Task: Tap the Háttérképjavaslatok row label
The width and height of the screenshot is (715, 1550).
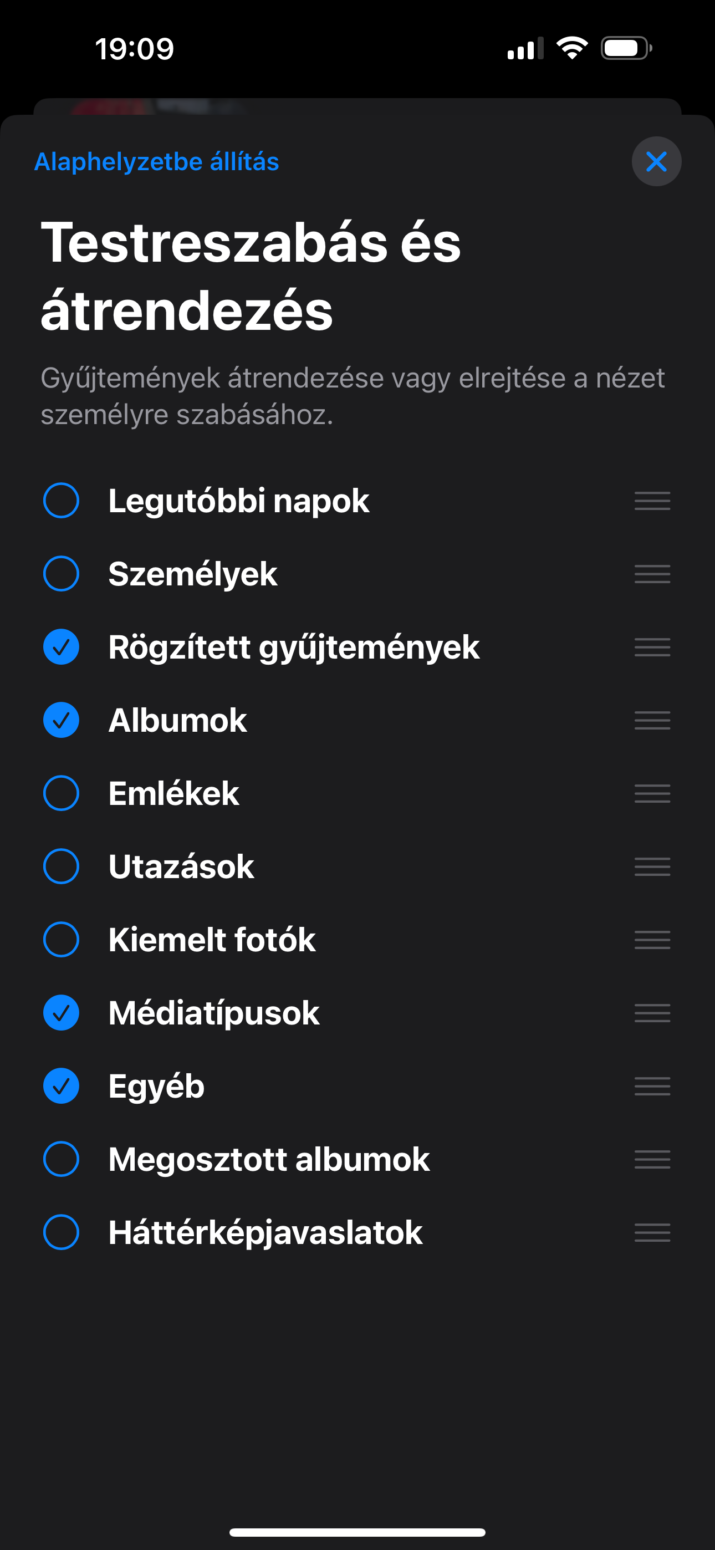Action: (265, 1232)
